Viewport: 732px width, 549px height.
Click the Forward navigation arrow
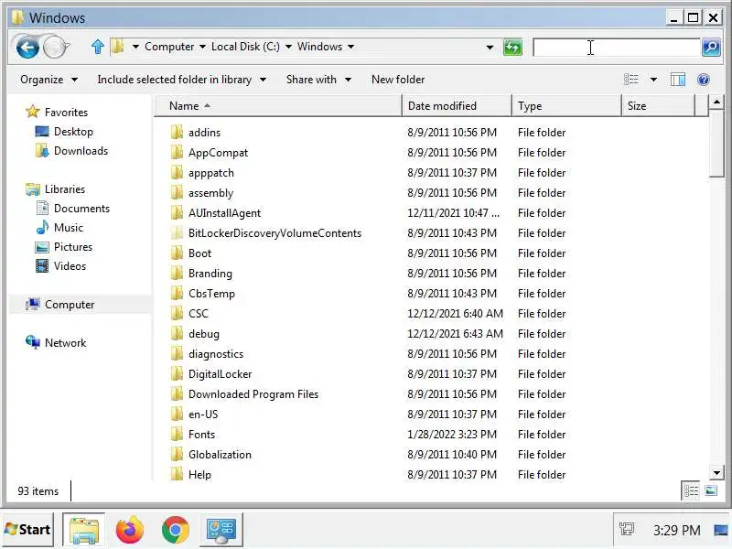pos(55,48)
